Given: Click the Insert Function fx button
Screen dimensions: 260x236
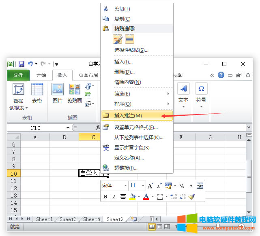Looking at the screenshot, I should coord(98,128).
